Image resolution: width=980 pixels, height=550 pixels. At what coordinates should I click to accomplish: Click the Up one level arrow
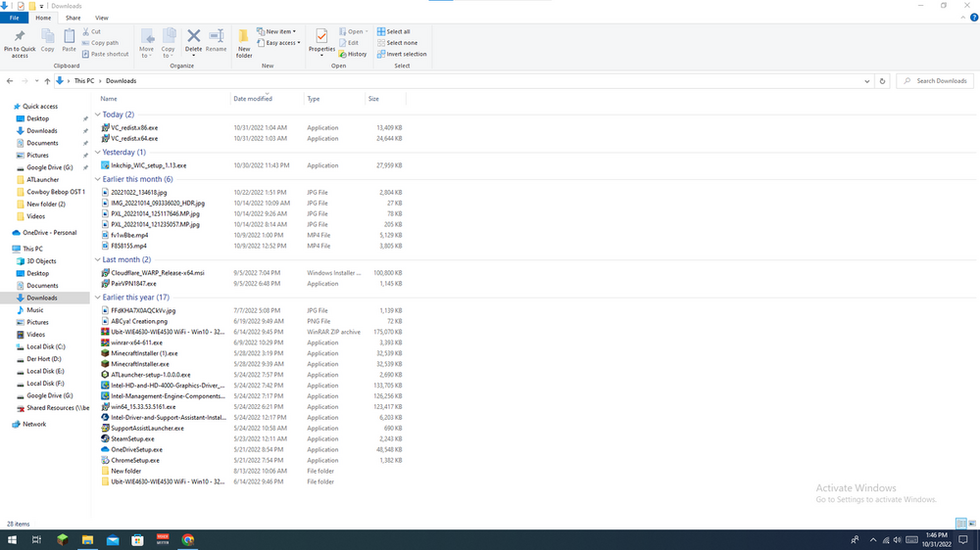(x=47, y=81)
